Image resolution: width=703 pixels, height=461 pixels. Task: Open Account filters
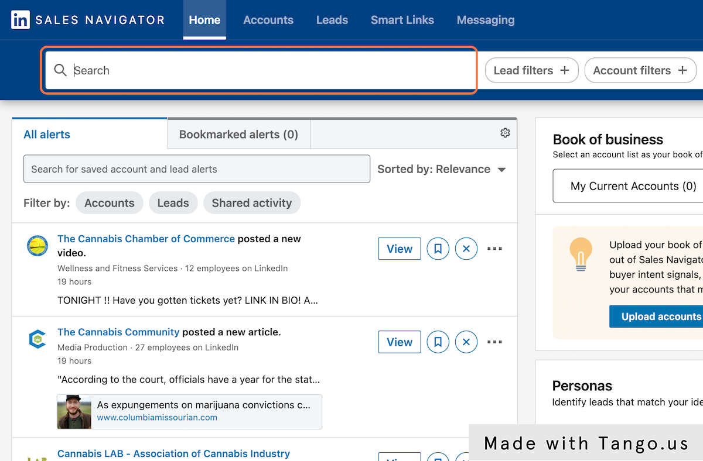point(640,70)
